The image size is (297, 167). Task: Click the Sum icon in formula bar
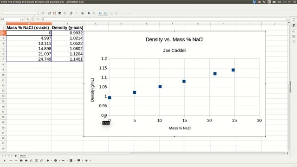(x=33, y=19)
